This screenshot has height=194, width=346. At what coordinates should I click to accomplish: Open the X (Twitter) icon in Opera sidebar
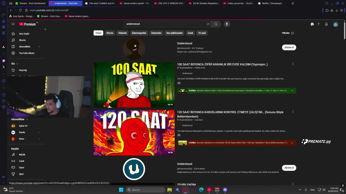(x=4, y=67)
